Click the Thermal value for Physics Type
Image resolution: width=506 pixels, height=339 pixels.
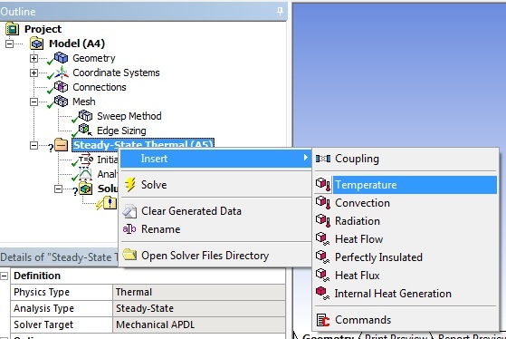199,292
